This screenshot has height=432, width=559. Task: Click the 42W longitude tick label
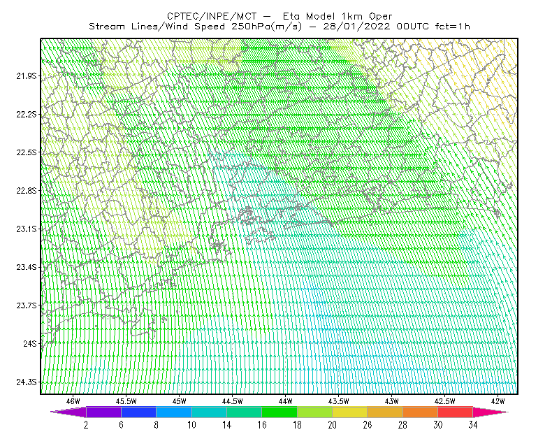(x=498, y=401)
